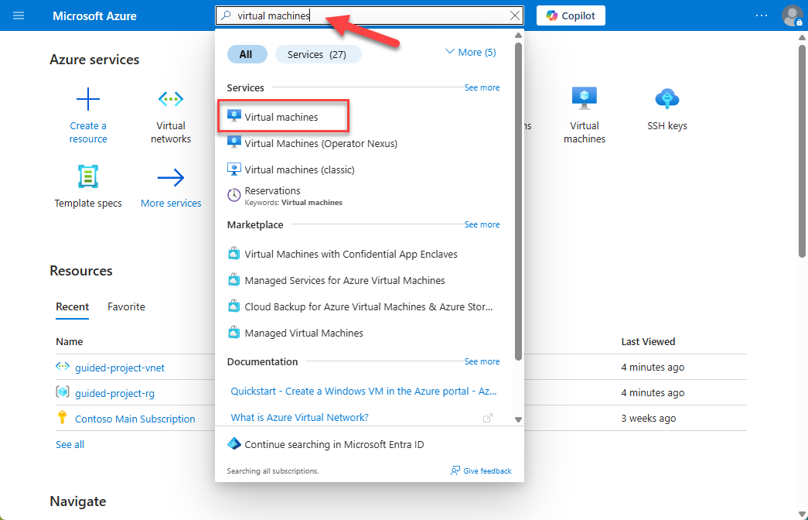The width and height of the screenshot is (808, 520).
Task: Click inside the search box containing virtual machines
Action: (369, 15)
